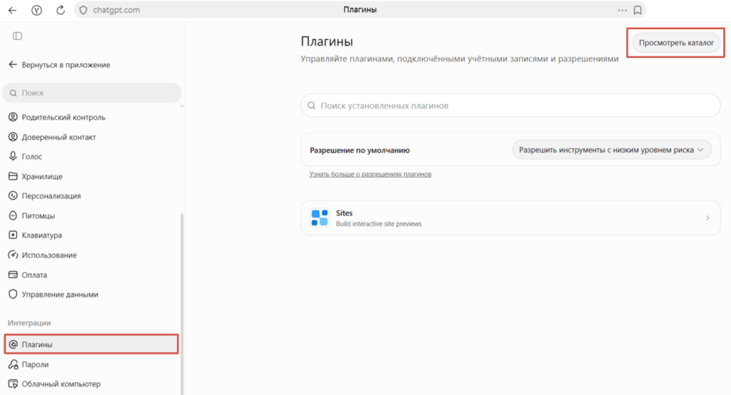Open Узнать больше о разрешениях плагинов link
Viewport: 731px width, 395px height.
point(370,174)
